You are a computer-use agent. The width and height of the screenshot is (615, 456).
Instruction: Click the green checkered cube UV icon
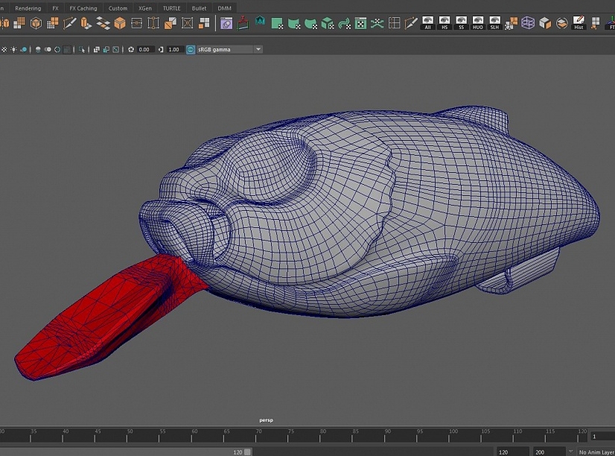(327, 23)
